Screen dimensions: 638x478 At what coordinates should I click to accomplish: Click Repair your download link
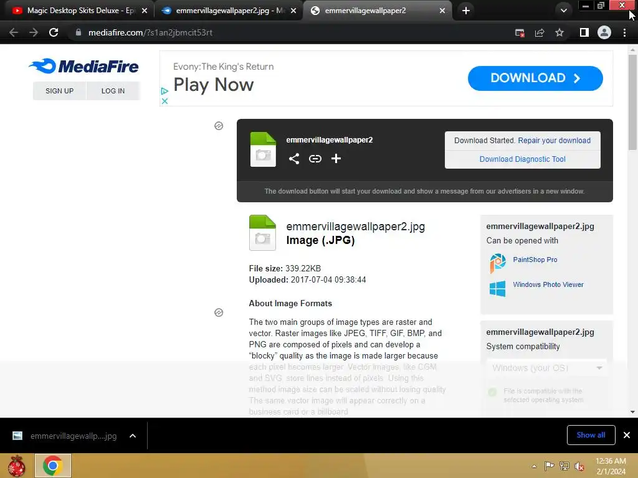[x=554, y=140]
